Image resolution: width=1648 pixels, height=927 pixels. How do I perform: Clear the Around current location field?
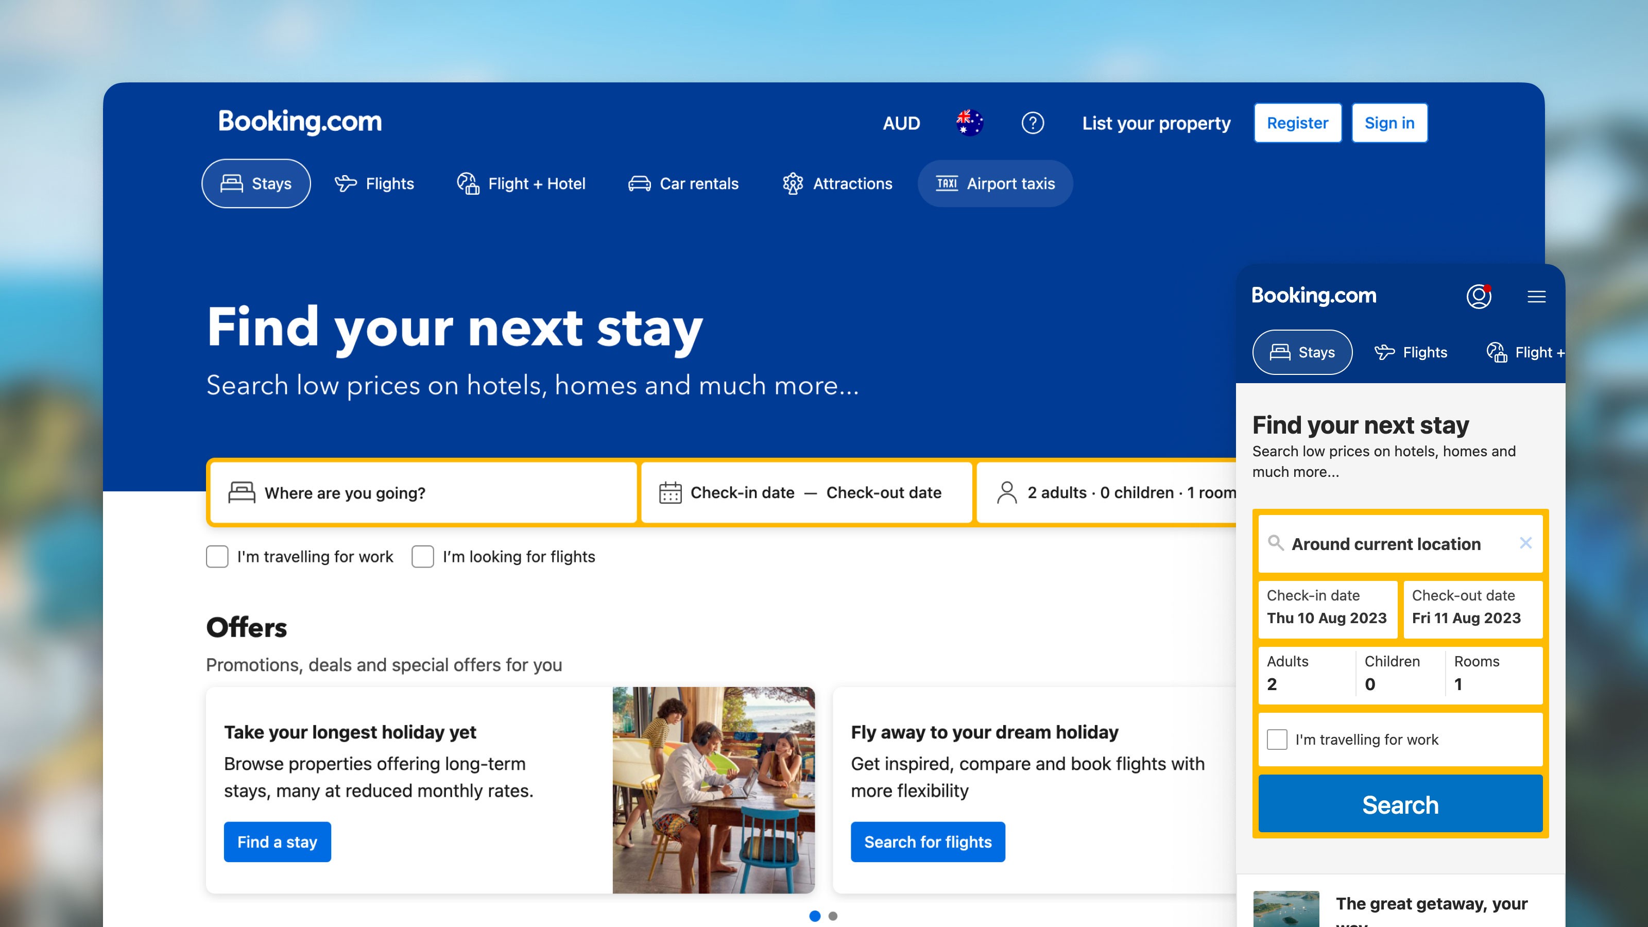pyautogui.click(x=1526, y=543)
